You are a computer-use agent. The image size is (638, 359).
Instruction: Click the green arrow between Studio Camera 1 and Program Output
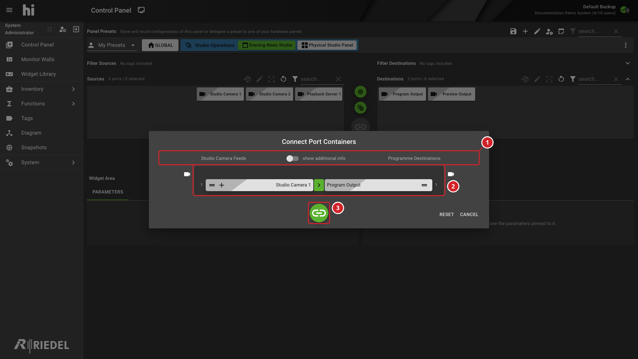pos(319,185)
